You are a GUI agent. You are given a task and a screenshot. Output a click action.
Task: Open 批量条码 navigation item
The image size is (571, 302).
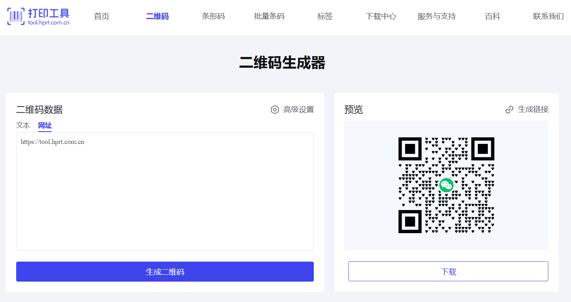(269, 17)
